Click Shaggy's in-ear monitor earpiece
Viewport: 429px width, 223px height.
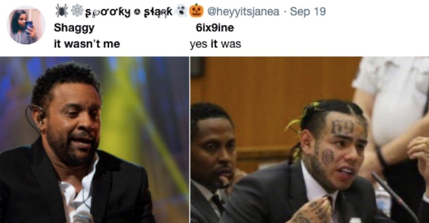(x=41, y=114)
